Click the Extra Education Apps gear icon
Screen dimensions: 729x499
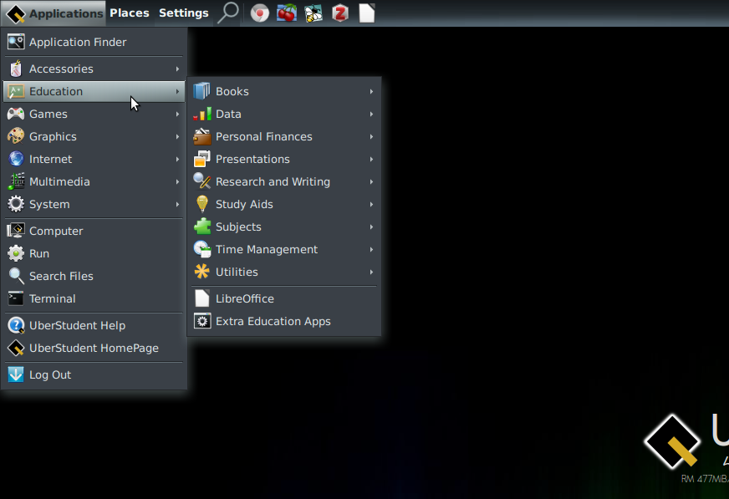point(202,321)
